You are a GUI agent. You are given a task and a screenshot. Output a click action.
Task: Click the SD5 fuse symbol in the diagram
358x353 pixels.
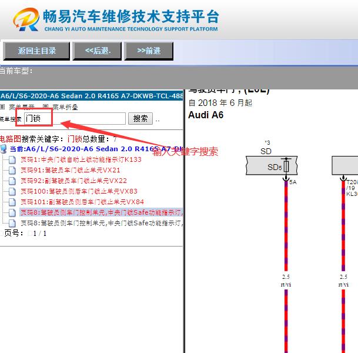point(286,165)
